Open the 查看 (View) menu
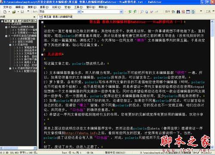The image size is (215, 155). pyautogui.click(x=44, y=7)
